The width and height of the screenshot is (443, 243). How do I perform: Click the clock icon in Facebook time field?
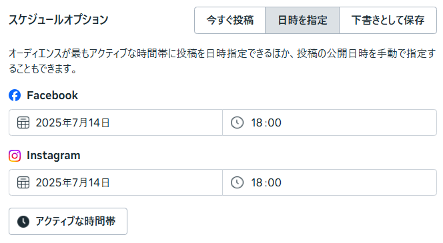(x=237, y=122)
